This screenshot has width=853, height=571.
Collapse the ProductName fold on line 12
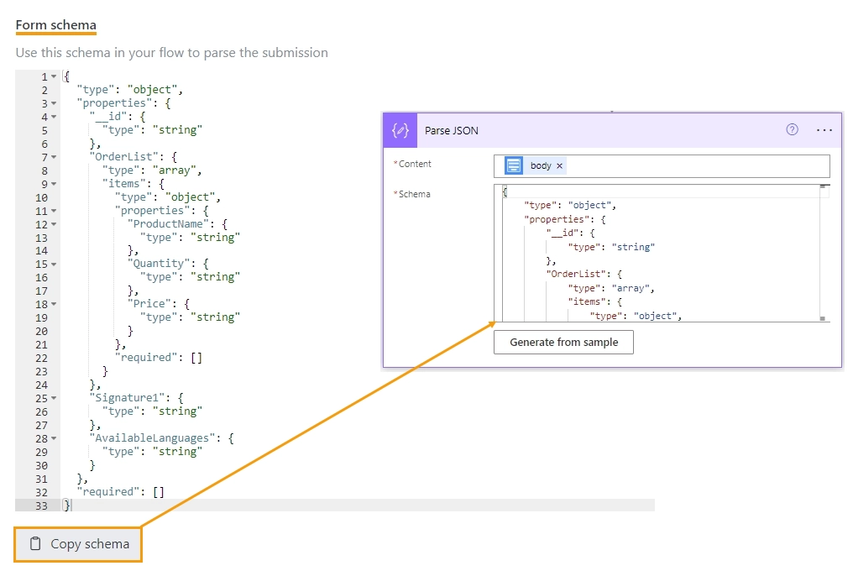tap(54, 224)
